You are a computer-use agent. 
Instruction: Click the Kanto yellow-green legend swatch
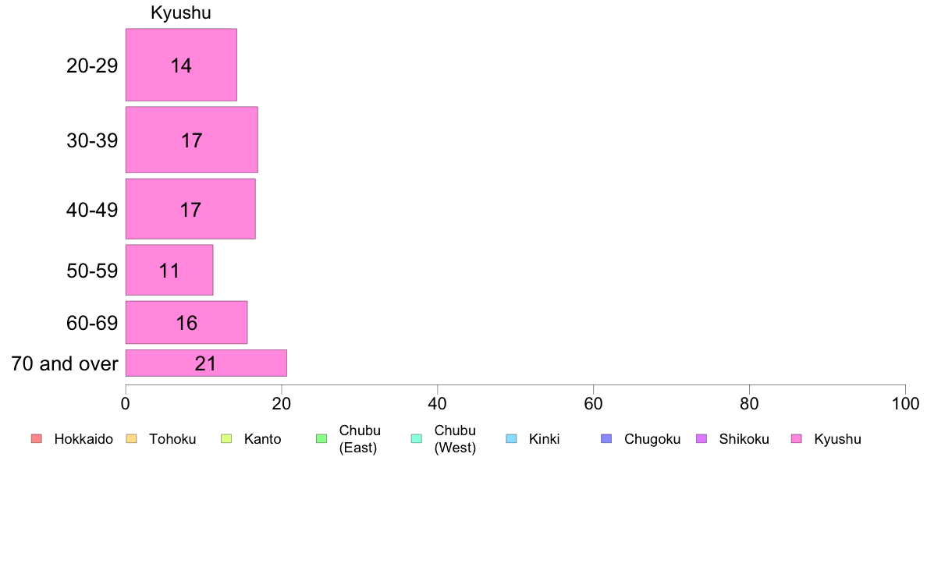[226, 438]
